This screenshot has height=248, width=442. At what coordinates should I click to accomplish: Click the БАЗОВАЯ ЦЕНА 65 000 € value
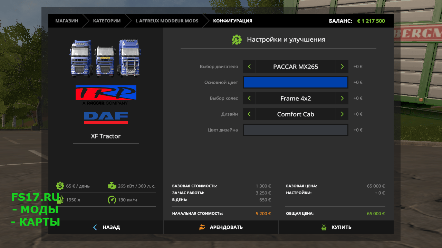376,186
